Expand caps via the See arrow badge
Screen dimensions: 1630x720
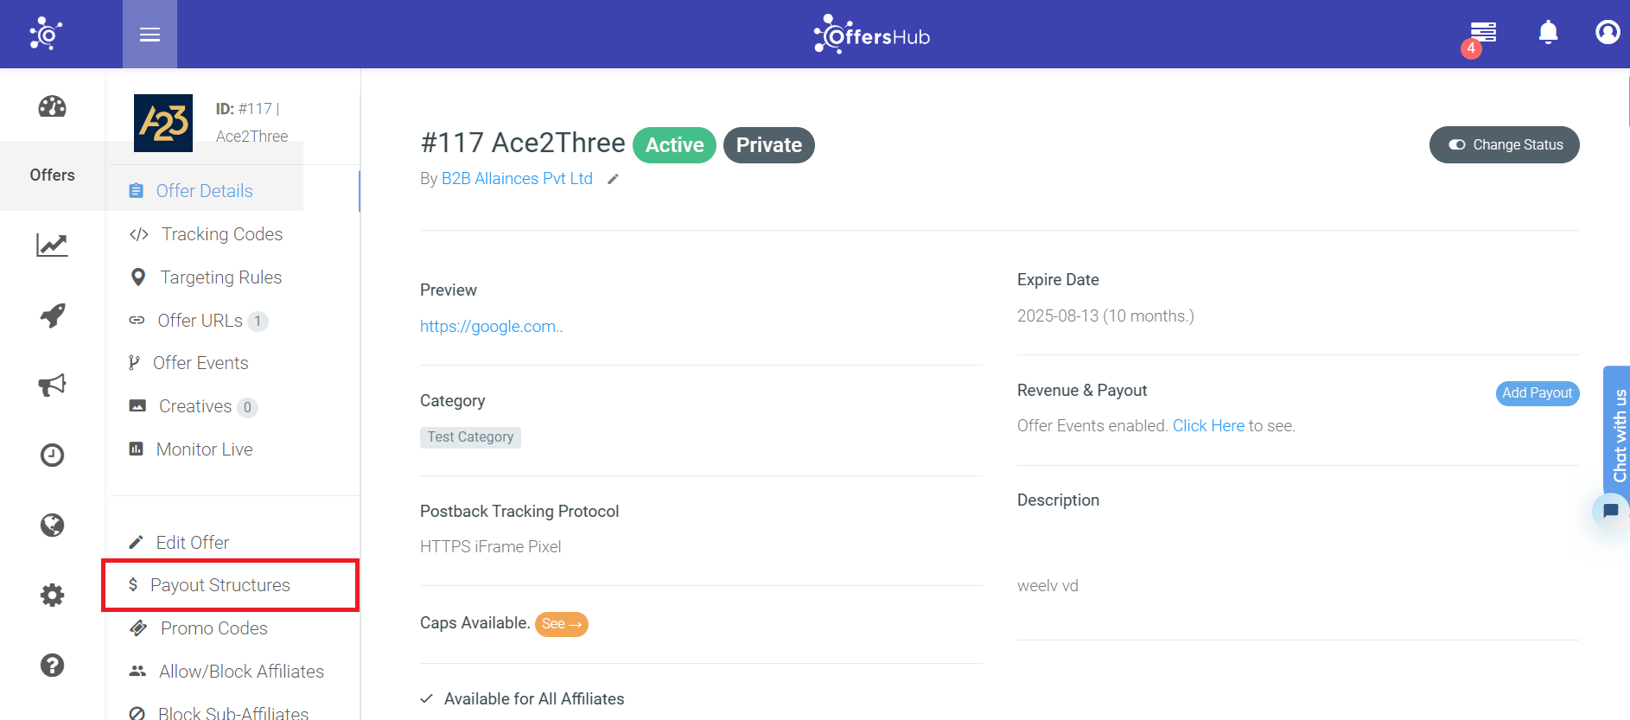point(562,624)
